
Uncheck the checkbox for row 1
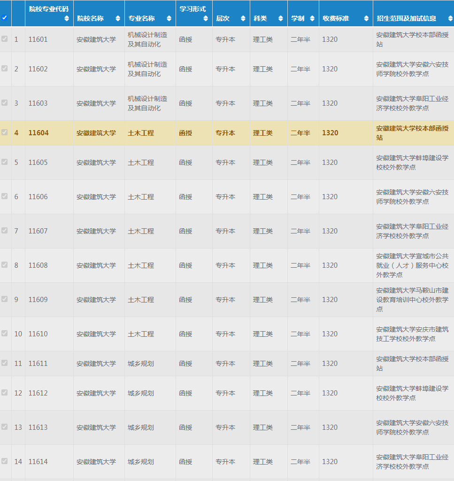point(5,39)
